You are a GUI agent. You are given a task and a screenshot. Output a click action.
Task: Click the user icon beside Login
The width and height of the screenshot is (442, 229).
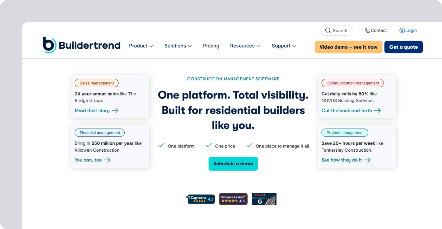402,30
